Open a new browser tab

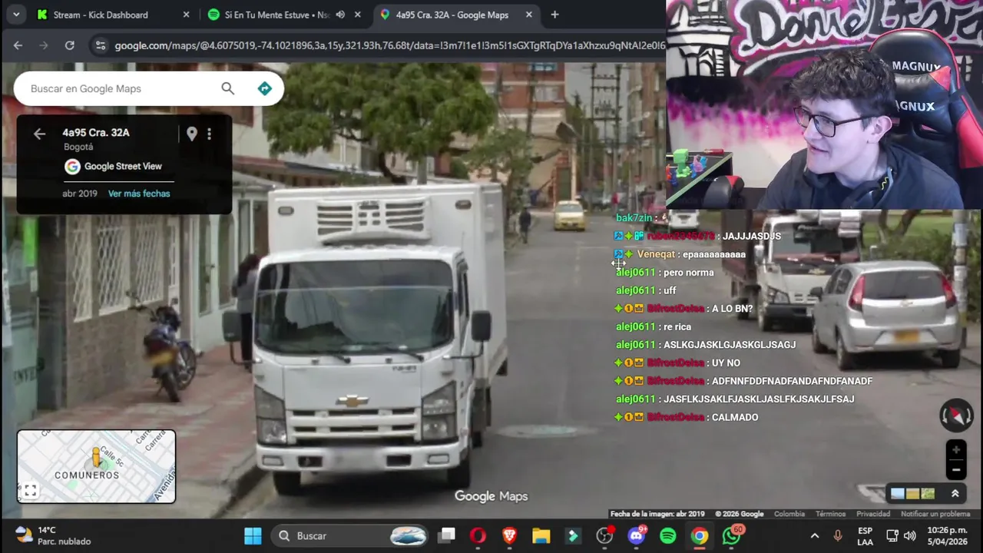[554, 15]
